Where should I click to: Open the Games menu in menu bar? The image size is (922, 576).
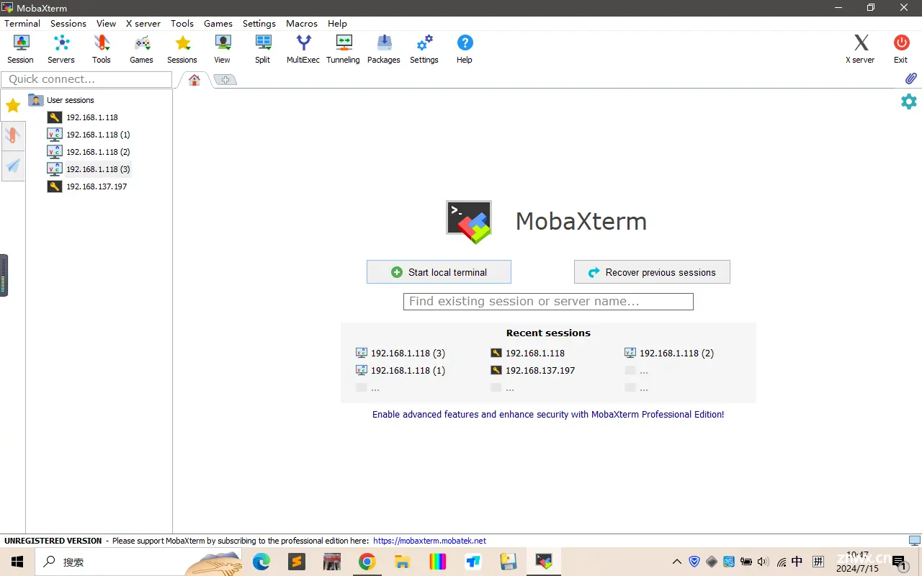(x=218, y=23)
